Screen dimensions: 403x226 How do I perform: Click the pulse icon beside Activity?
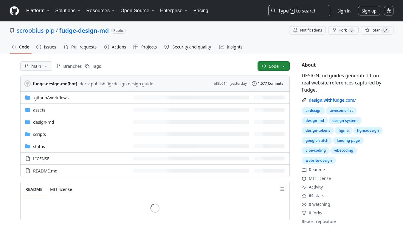[x=304, y=187]
